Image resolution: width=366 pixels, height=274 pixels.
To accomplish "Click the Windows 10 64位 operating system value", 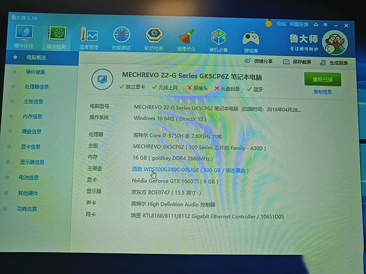I will click(170, 119).
